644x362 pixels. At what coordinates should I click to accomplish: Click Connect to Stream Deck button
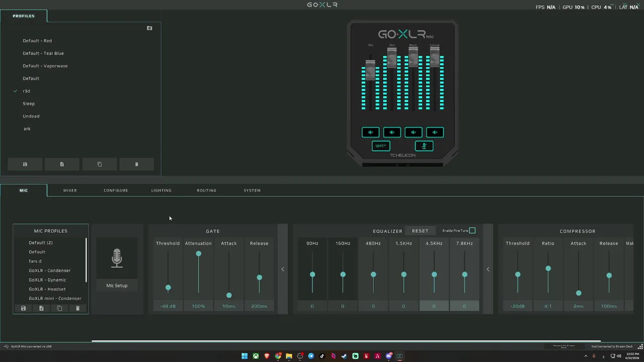pyautogui.click(x=563, y=346)
